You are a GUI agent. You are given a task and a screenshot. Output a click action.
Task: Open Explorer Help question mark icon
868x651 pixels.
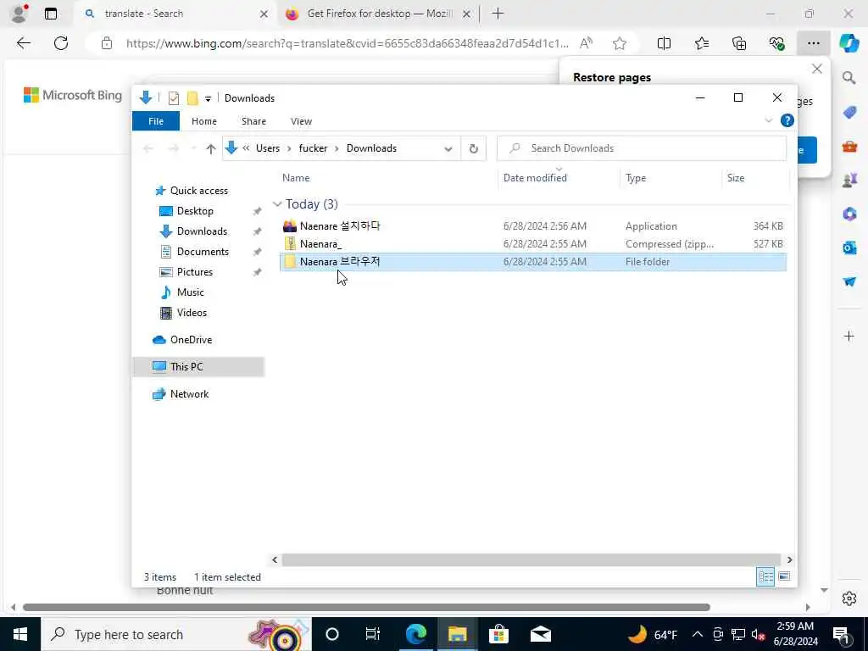click(x=787, y=120)
